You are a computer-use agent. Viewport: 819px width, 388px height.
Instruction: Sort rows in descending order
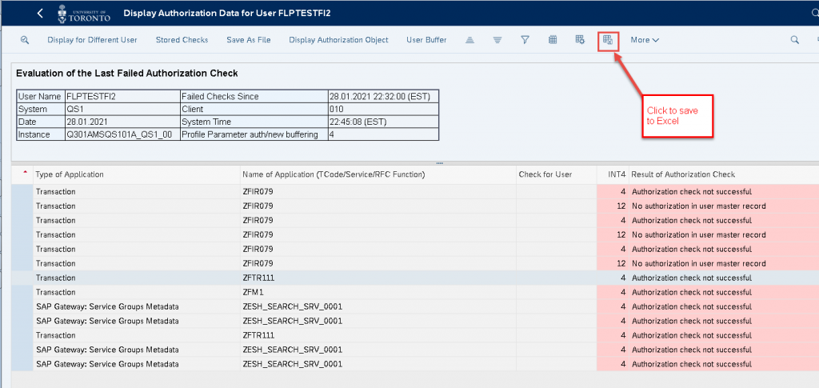coord(497,40)
